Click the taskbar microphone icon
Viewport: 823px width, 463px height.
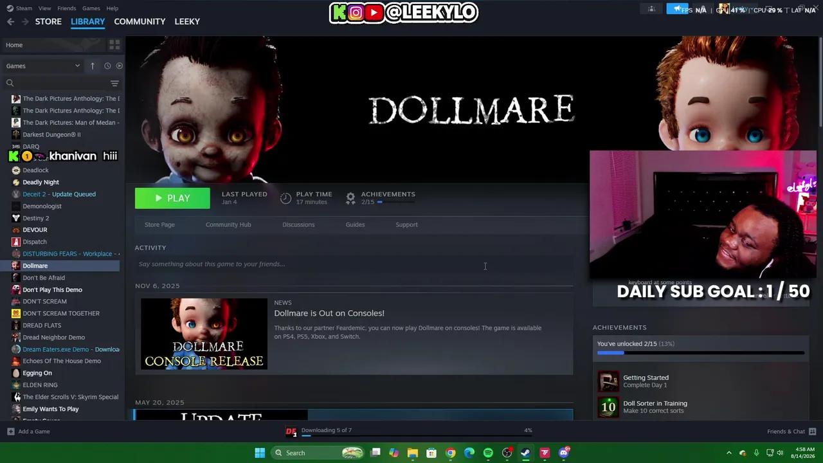[x=756, y=453]
